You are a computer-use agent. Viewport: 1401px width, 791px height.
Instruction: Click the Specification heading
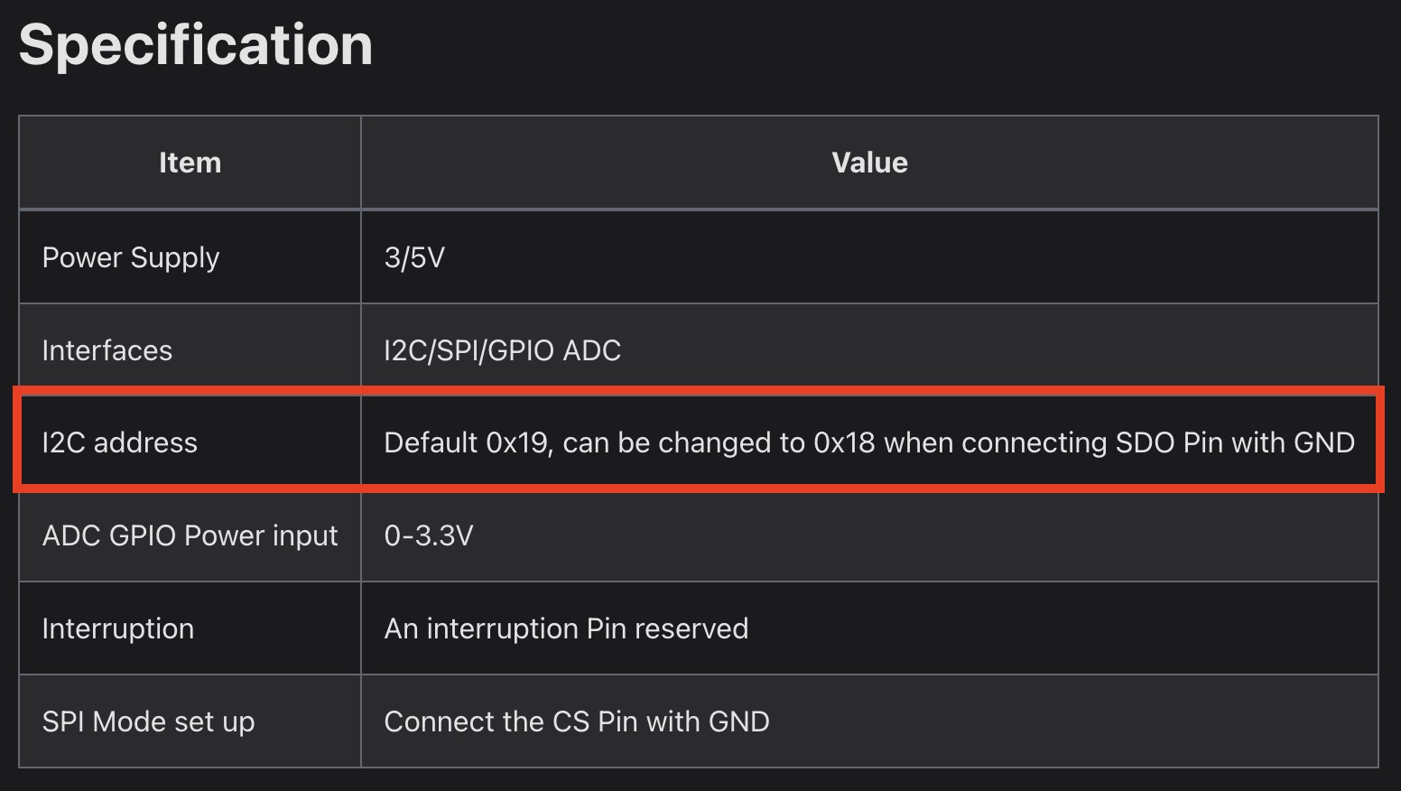[196, 45]
